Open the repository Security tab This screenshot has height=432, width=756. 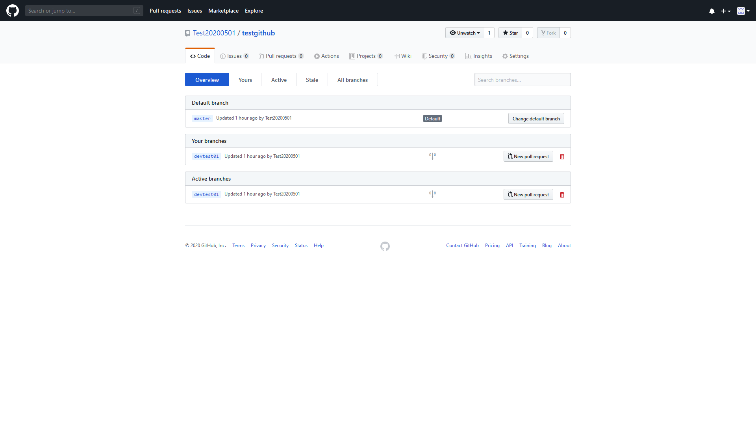[x=438, y=56]
